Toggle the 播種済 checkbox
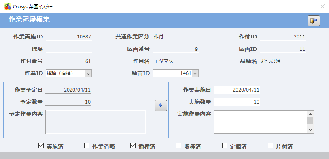329x159 pixels. [133, 145]
